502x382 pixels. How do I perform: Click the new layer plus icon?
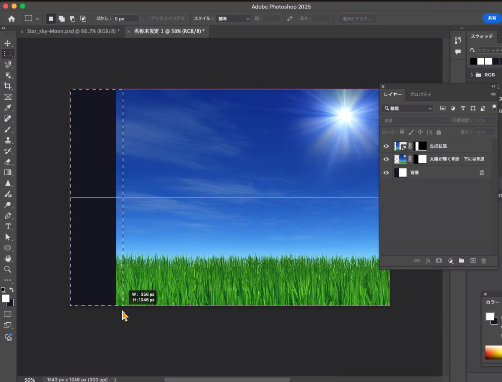coord(473,261)
